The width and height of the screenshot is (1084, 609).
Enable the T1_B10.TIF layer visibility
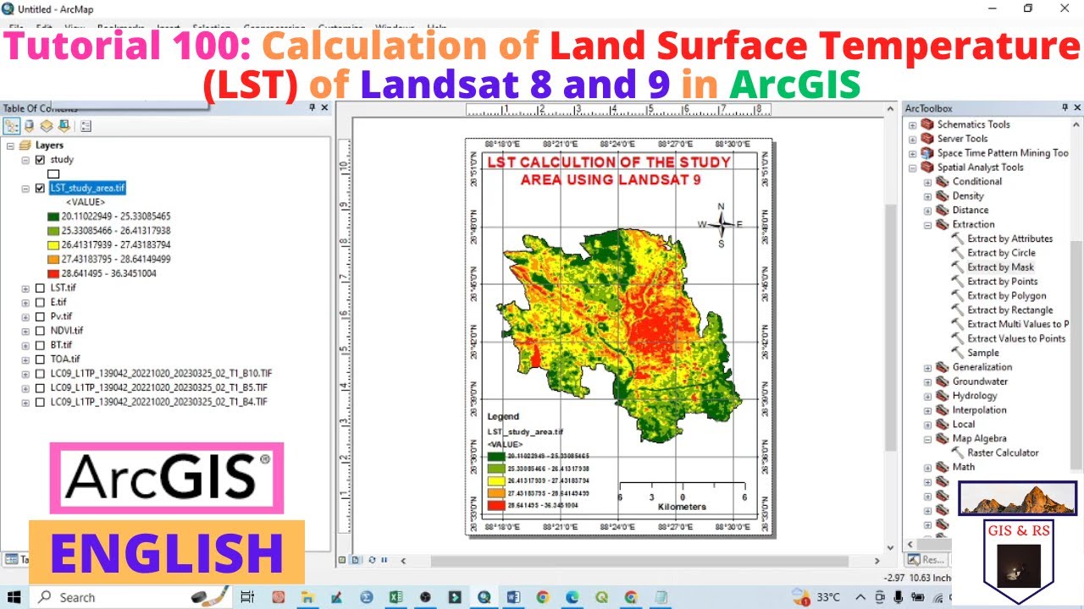point(40,374)
